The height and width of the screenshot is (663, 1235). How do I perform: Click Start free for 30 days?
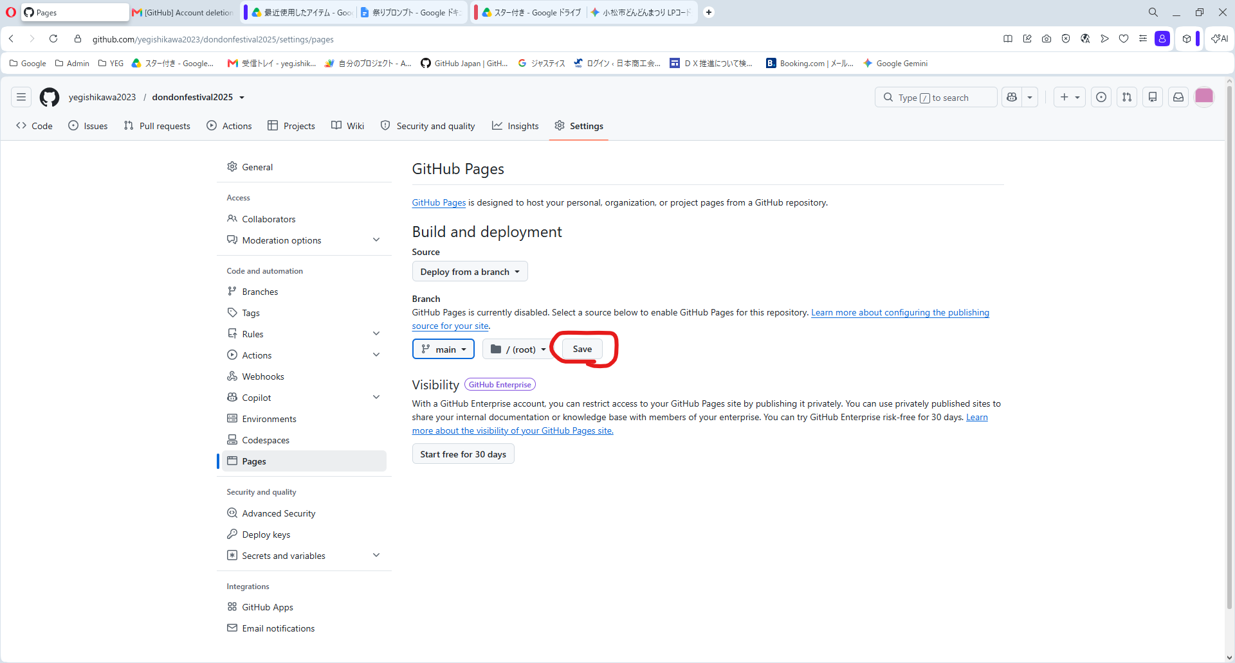[x=463, y=454]
